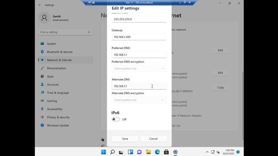Go back with the Settings back arrow
This screenshot has height=156, width=278.
pos(40,5)
